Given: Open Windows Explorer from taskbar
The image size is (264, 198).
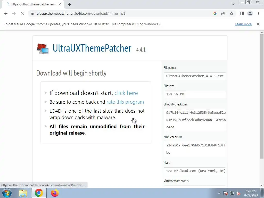Looking at the screenshot, I should [x=23, y=193].
